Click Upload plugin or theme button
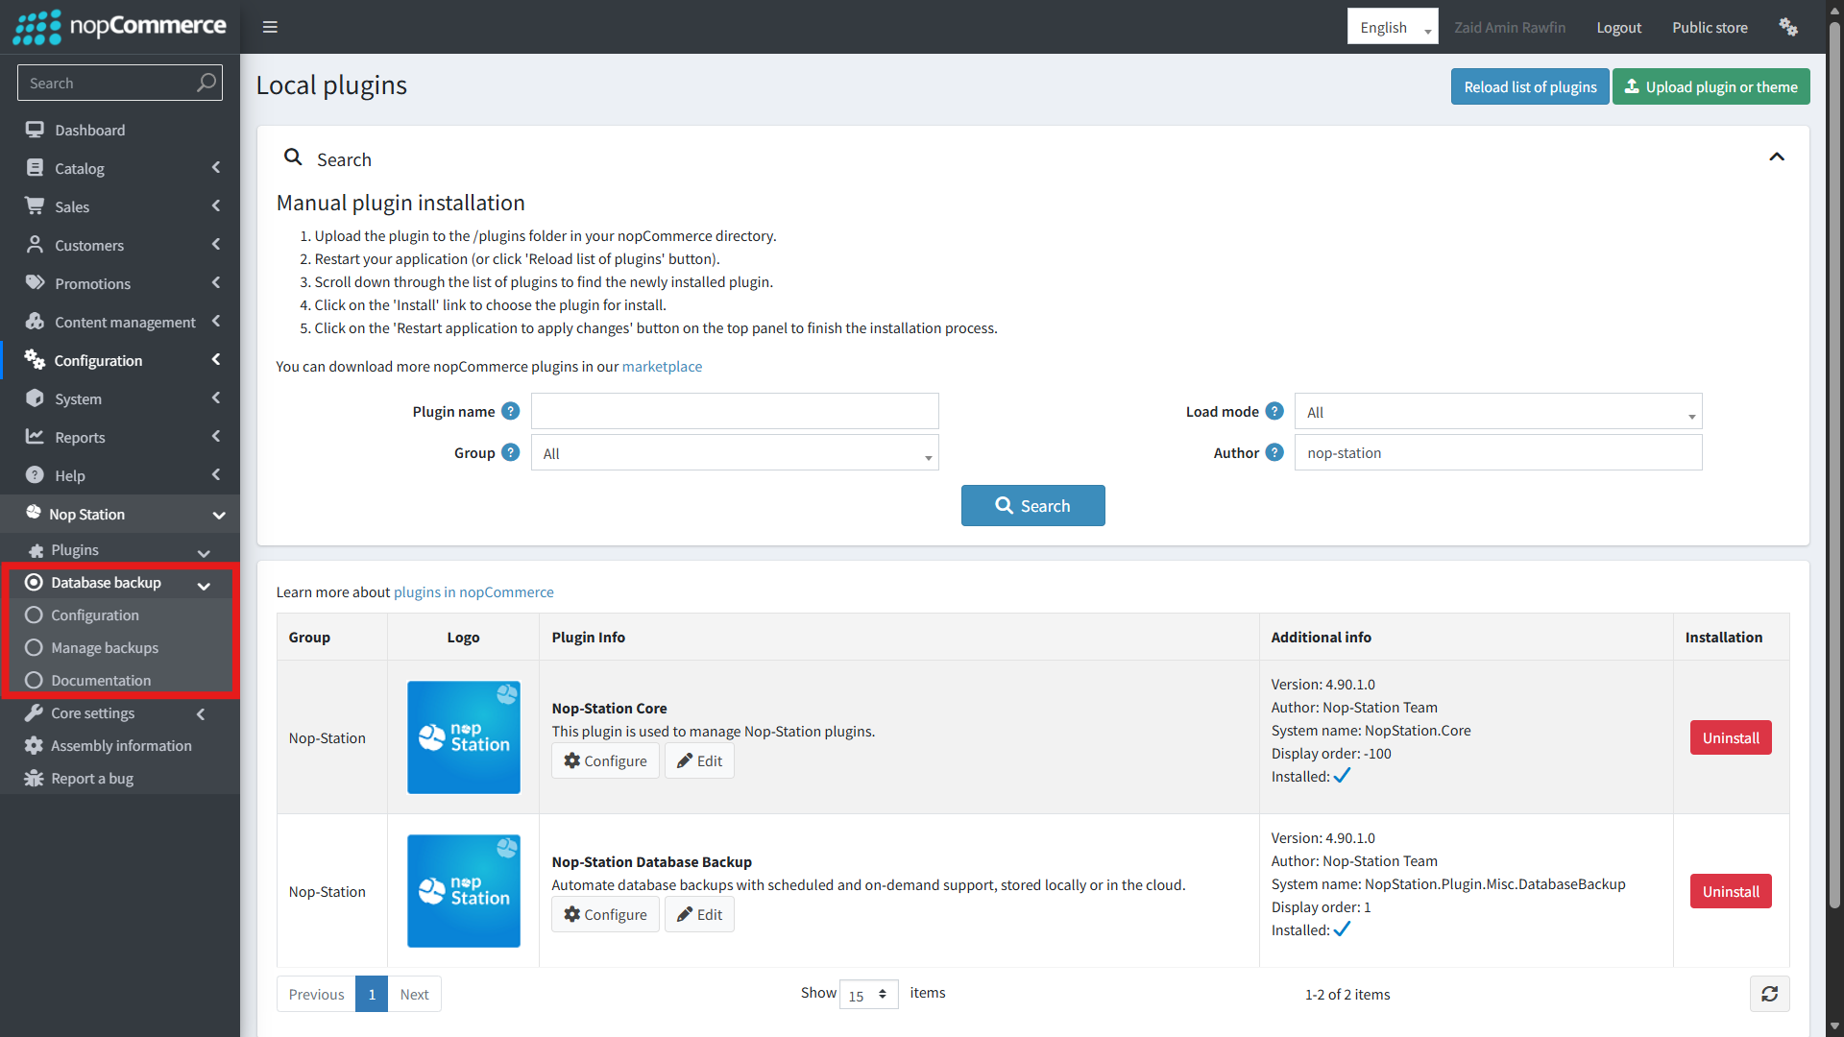1844x1037 pixels. 1711,86
